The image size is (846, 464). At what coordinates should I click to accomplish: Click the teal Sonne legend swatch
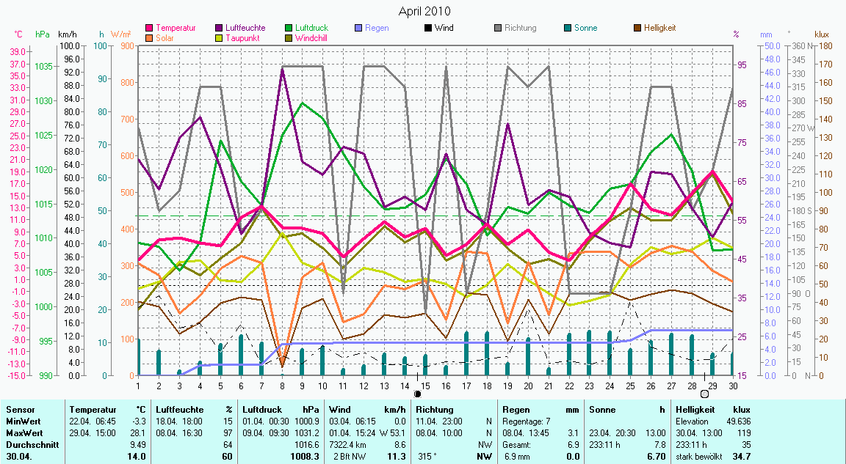(x=567, y=29)
